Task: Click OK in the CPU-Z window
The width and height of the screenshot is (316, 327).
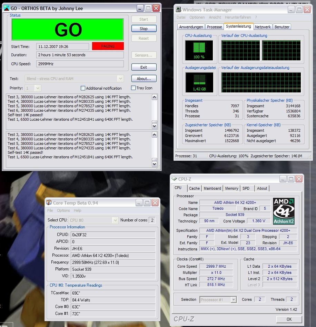Action: point(289,319)
